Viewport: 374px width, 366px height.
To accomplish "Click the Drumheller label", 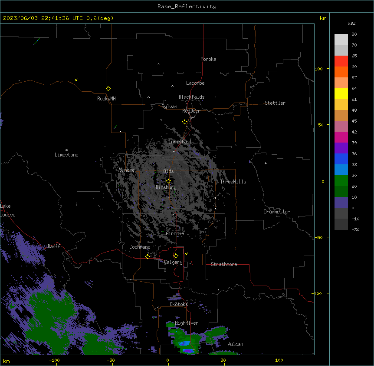I will point(277,212).
